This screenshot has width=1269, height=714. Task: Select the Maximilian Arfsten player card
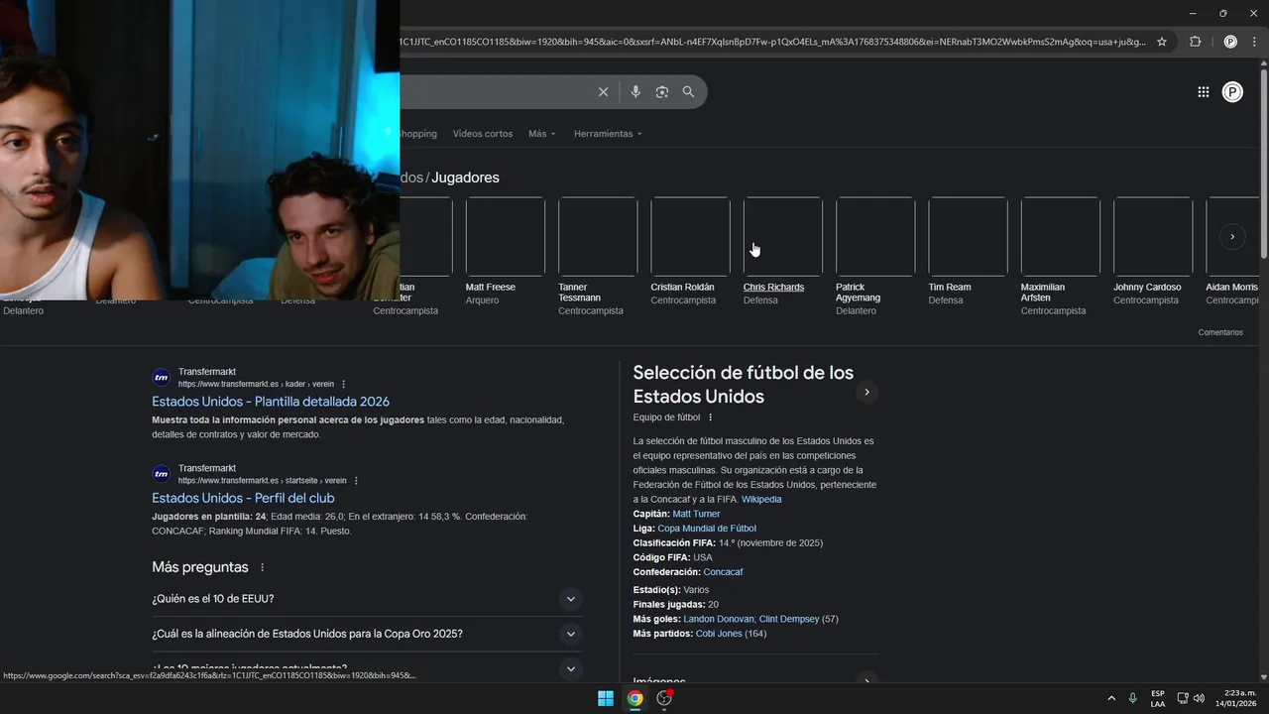point(1060,257)
